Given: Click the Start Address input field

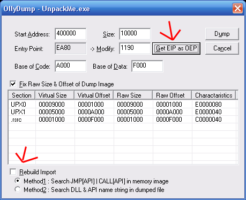Looking at the screenshot, I should click(x=71, y=34).
